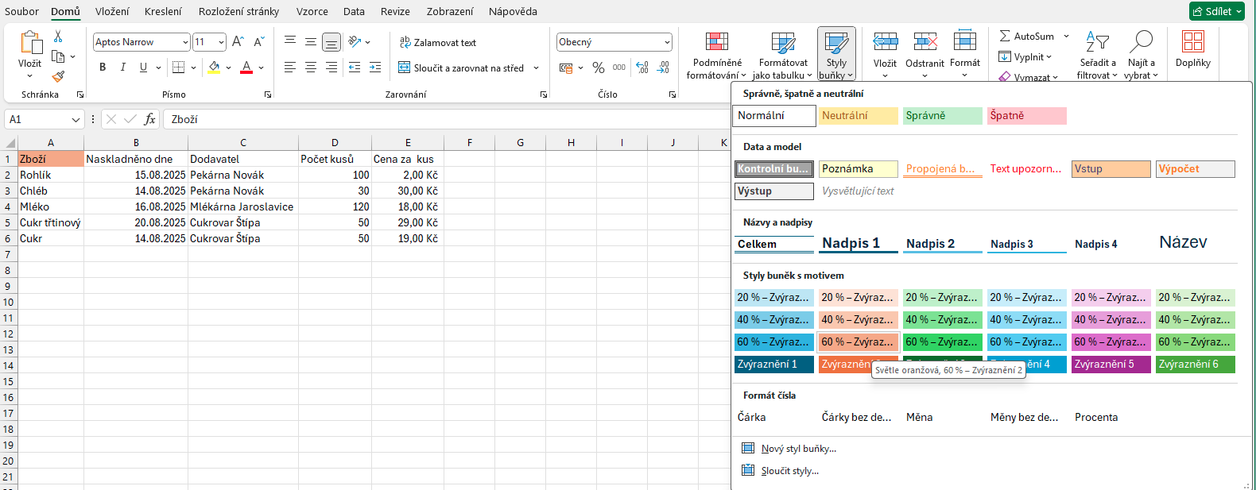Click the Cut scissors icon

tap(58, 37)
